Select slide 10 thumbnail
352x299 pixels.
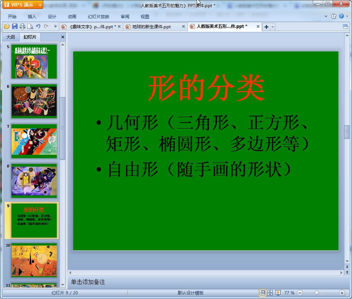click(34, 260)
